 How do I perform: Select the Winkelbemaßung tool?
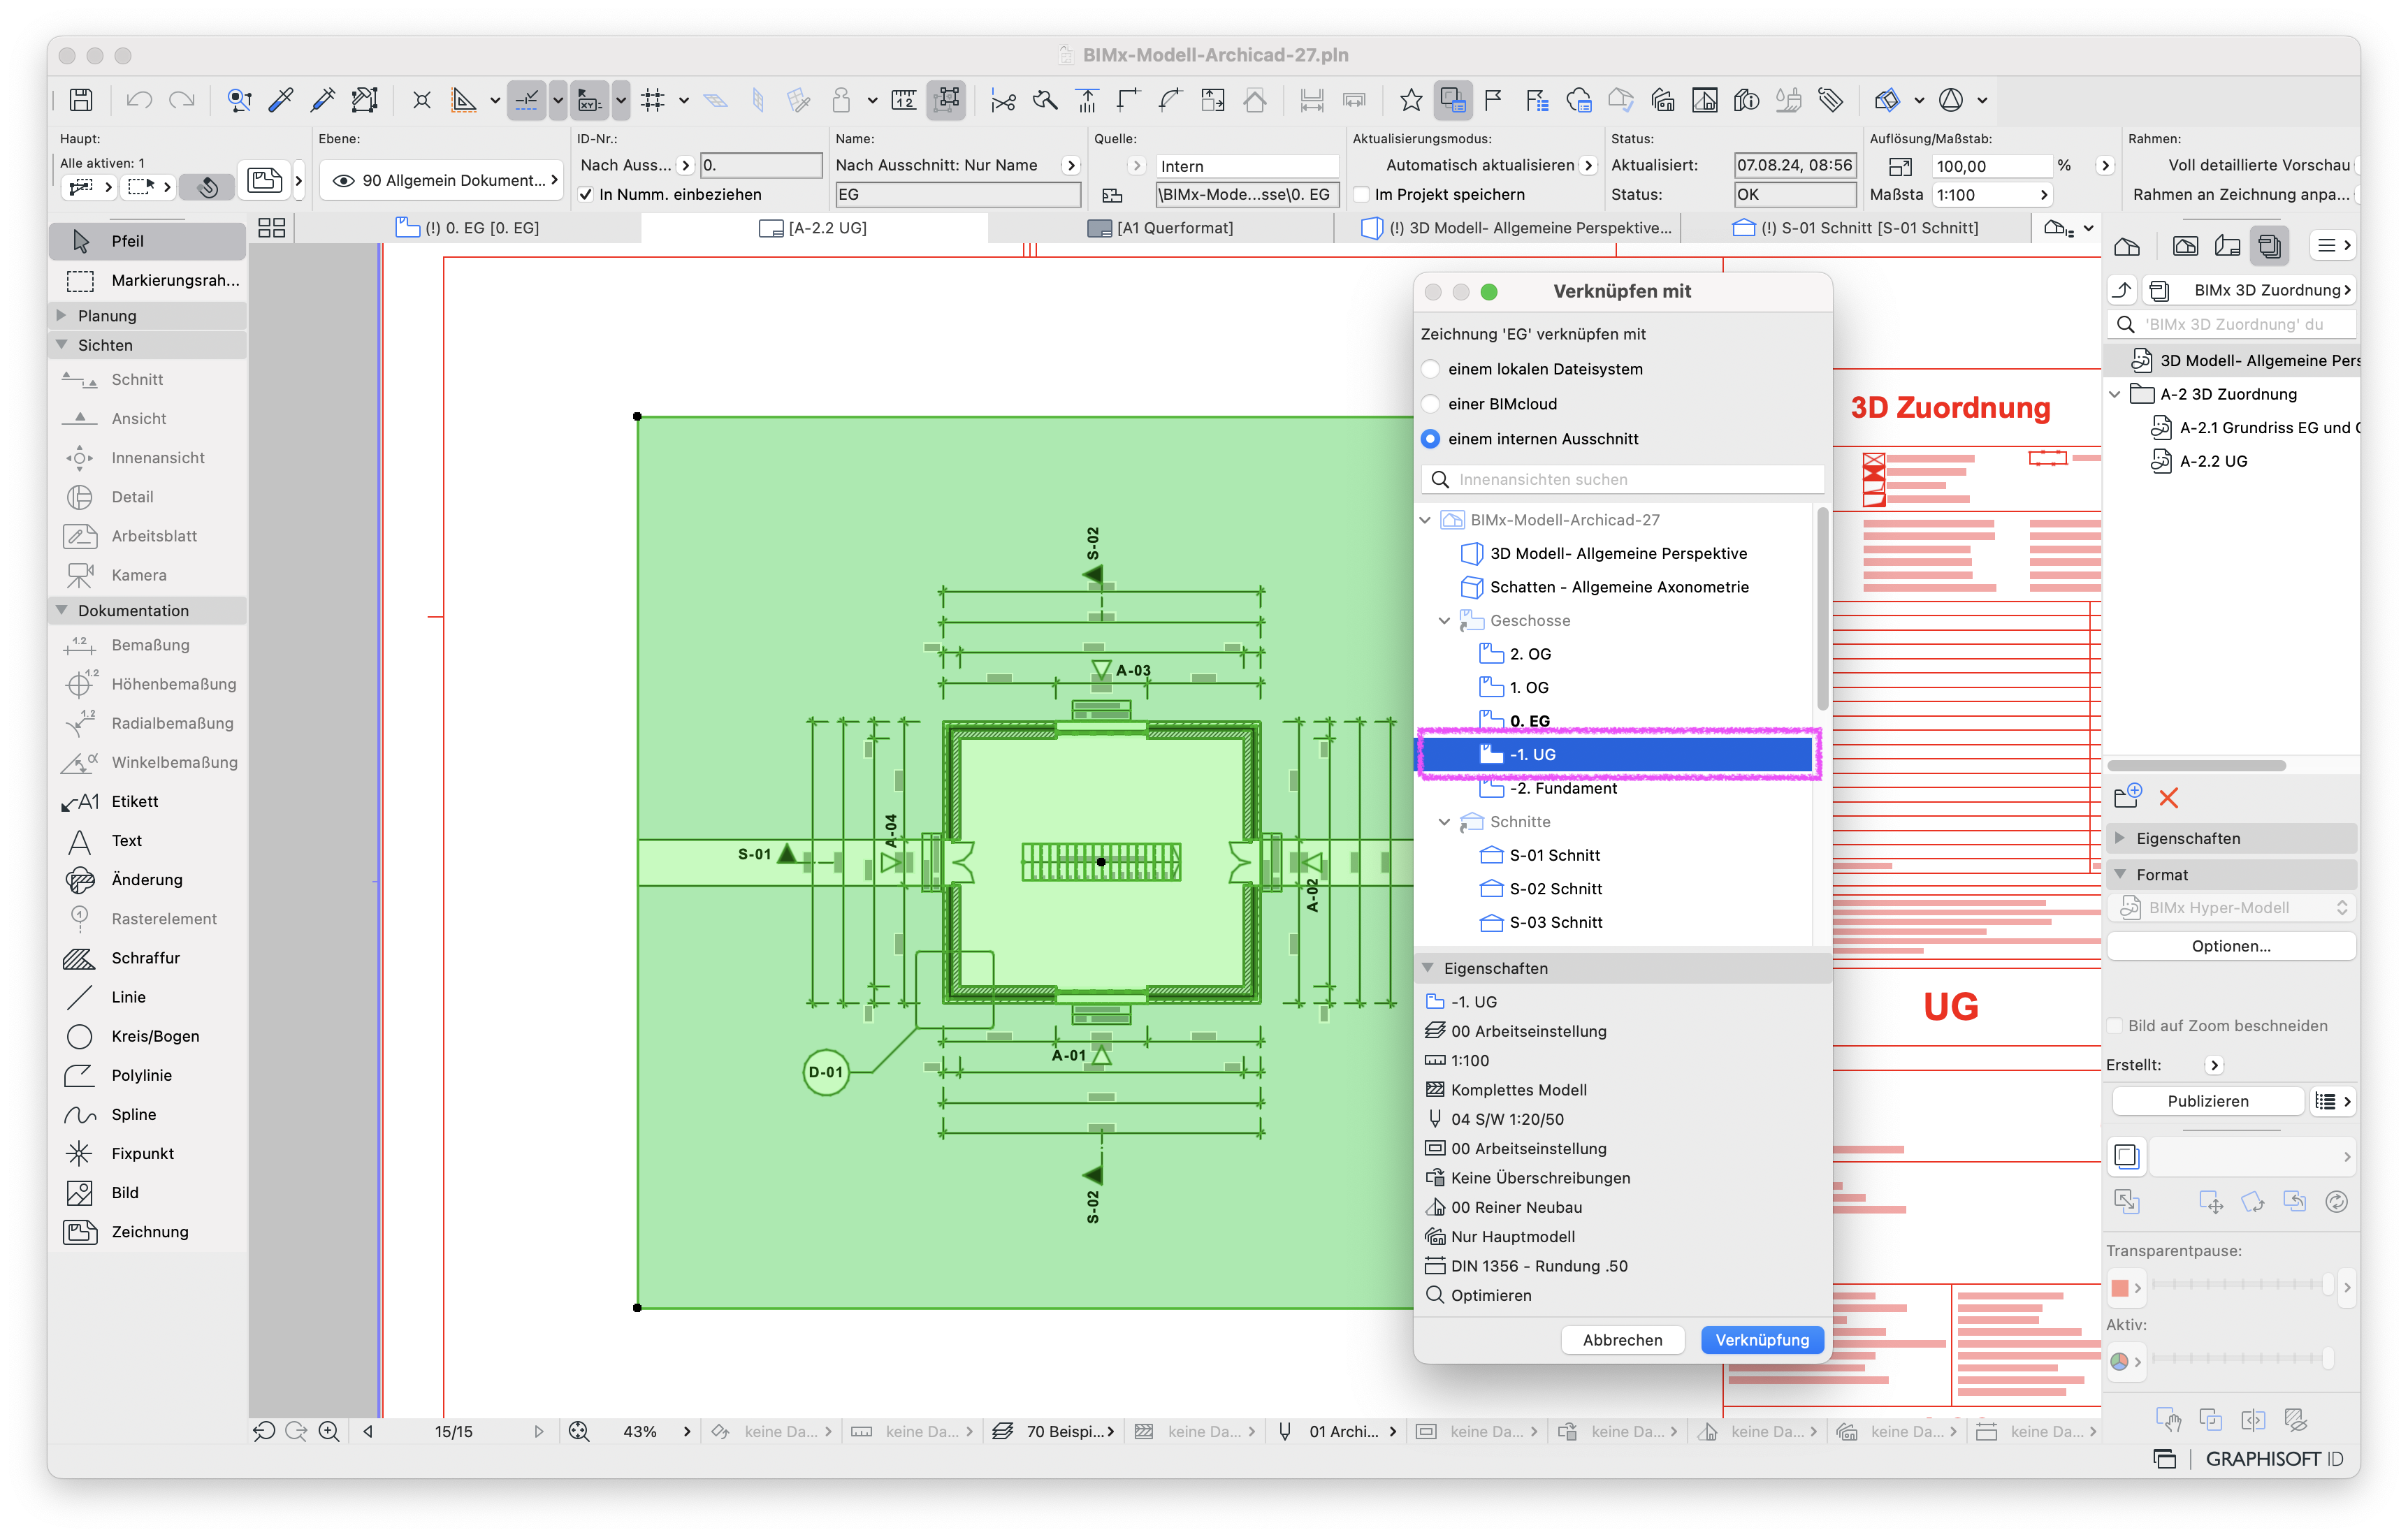(x=148, y=762)
